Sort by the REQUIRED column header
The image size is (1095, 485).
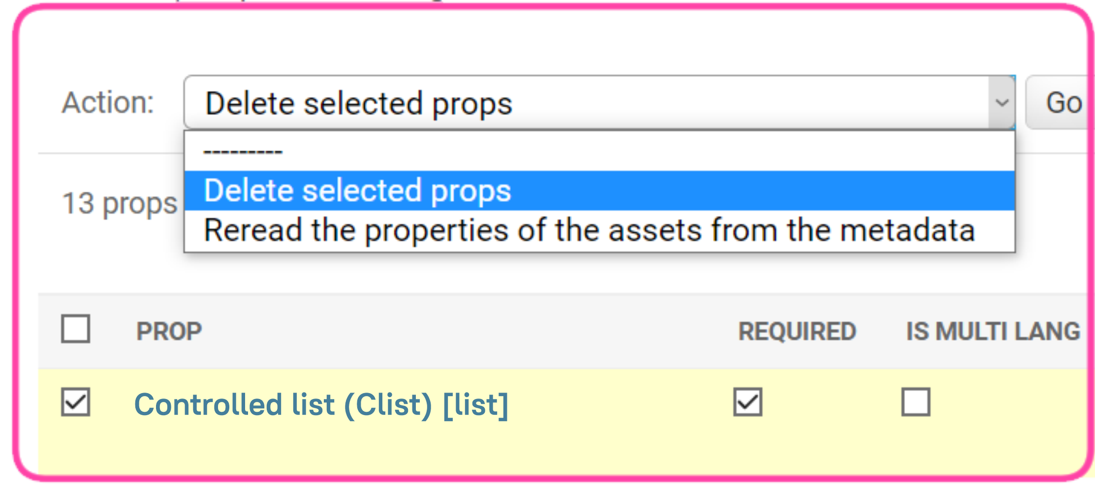797,331
